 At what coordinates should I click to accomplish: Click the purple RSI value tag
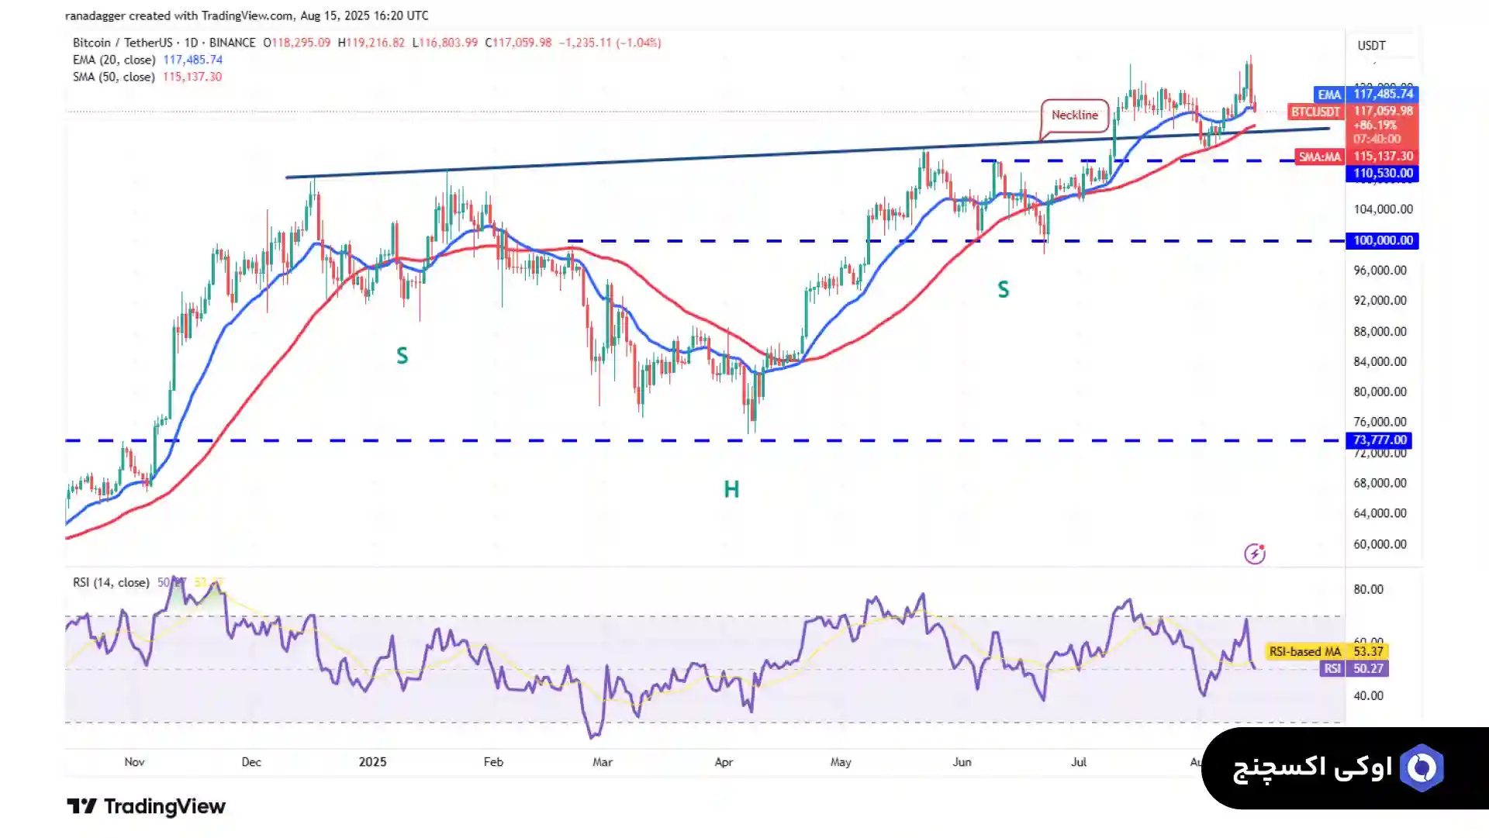pyautogui.click(x=1332, y=668)
